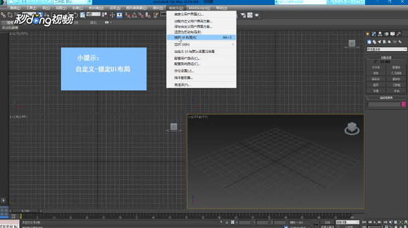This screenshot has height=228, width=408.
Task: Select the Space Warps category icon
Action: click(x=395, y=42)
